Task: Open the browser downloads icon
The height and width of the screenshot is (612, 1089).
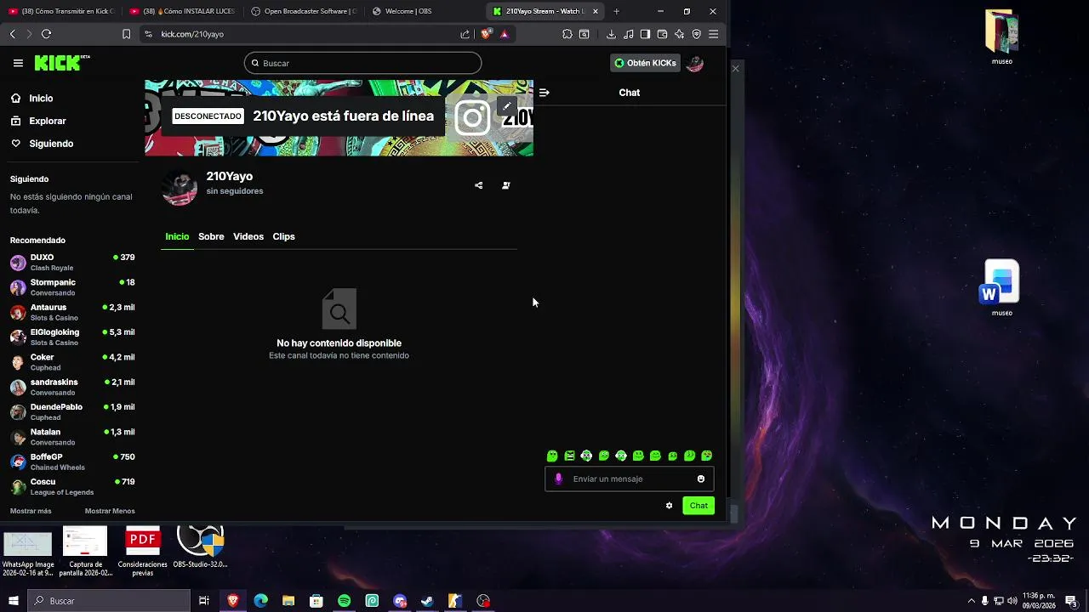Action: coord(611,34)
